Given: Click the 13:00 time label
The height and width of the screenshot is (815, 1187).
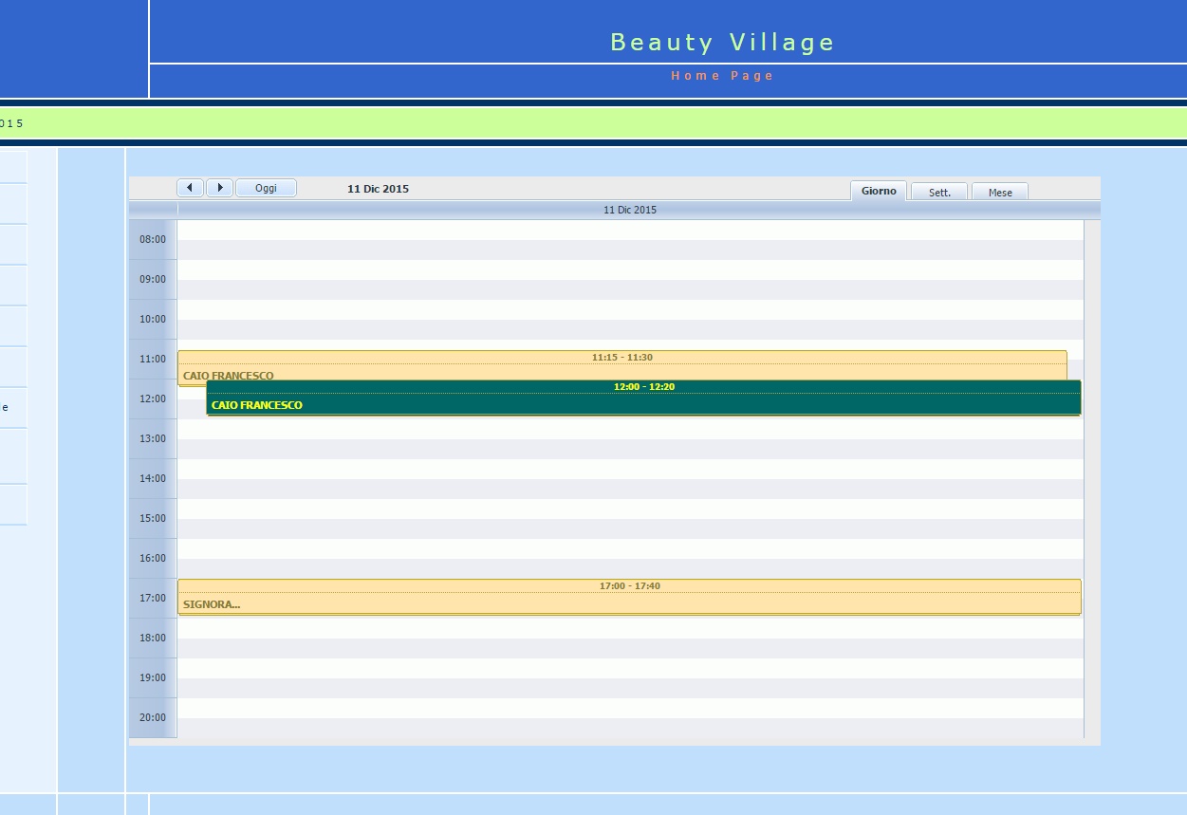Looking at the screenshot, I should coord(153,438).
